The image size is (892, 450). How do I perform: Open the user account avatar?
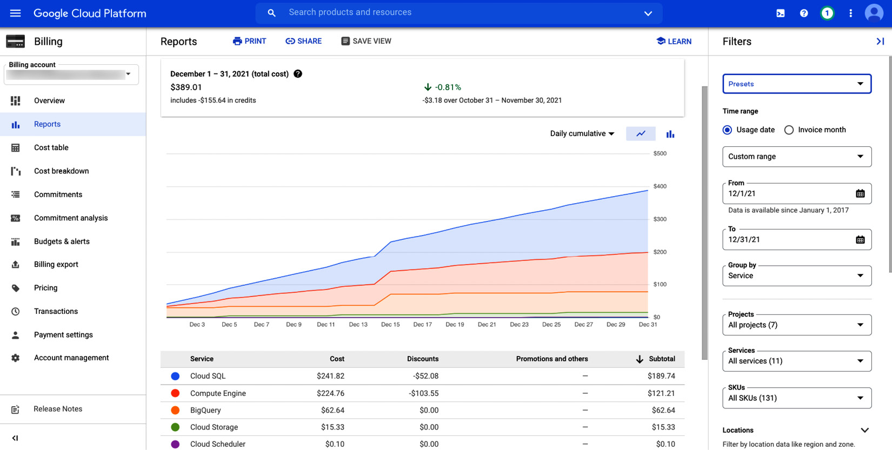(x=874, y=13)
